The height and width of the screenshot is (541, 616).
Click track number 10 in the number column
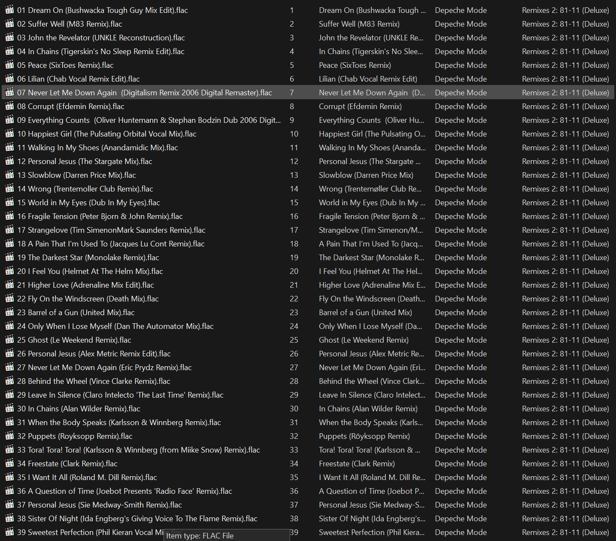pos(294,134)
